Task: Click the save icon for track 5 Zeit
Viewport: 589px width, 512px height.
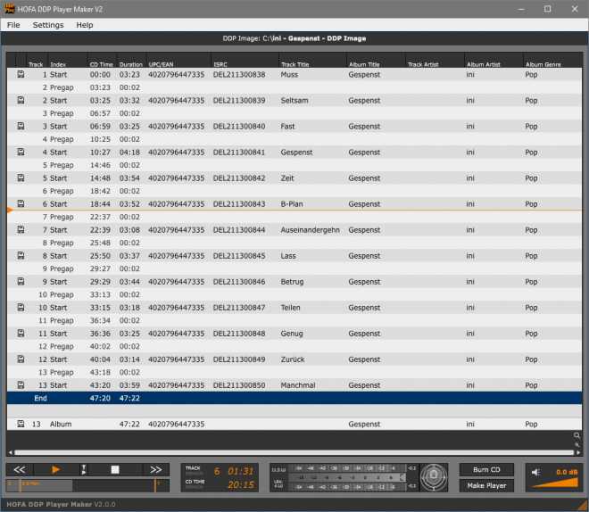Action: [x=21, y=178]
